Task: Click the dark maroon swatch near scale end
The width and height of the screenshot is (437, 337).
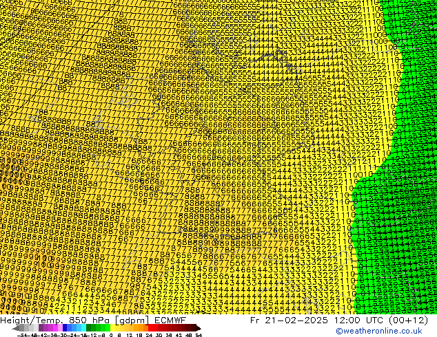Action: 193,327
